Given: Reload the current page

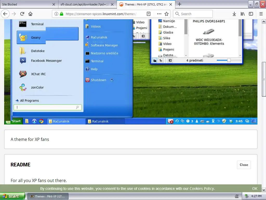Looking at the screenshot, I should click(22, 14).
